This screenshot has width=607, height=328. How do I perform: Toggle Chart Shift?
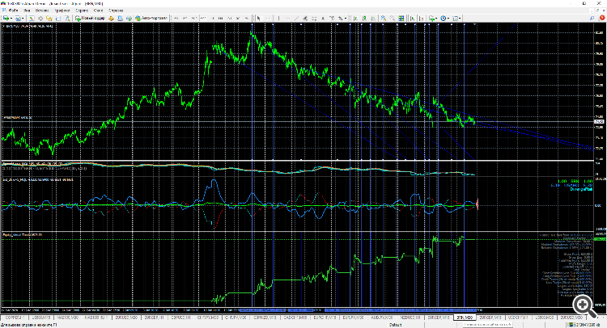[421, 18]
